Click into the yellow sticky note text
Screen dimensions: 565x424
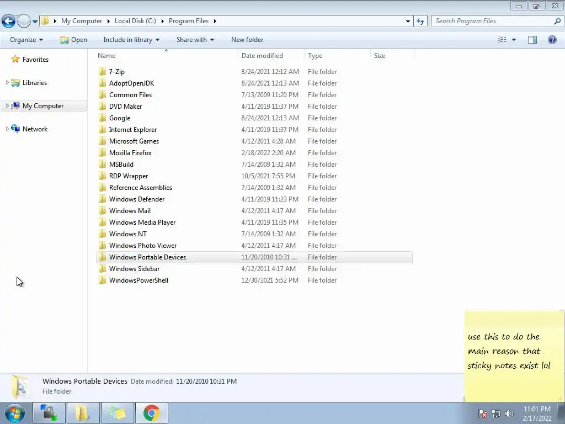click(x=508, y=351)
